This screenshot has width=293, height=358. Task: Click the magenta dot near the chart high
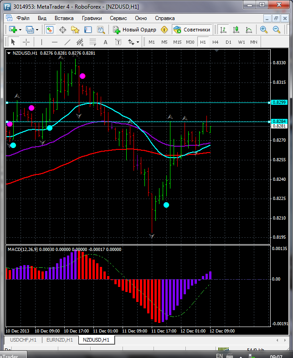tap(82, 76)
